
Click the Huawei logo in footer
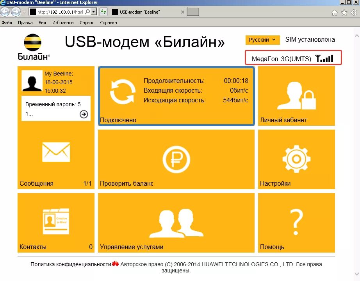115,264
